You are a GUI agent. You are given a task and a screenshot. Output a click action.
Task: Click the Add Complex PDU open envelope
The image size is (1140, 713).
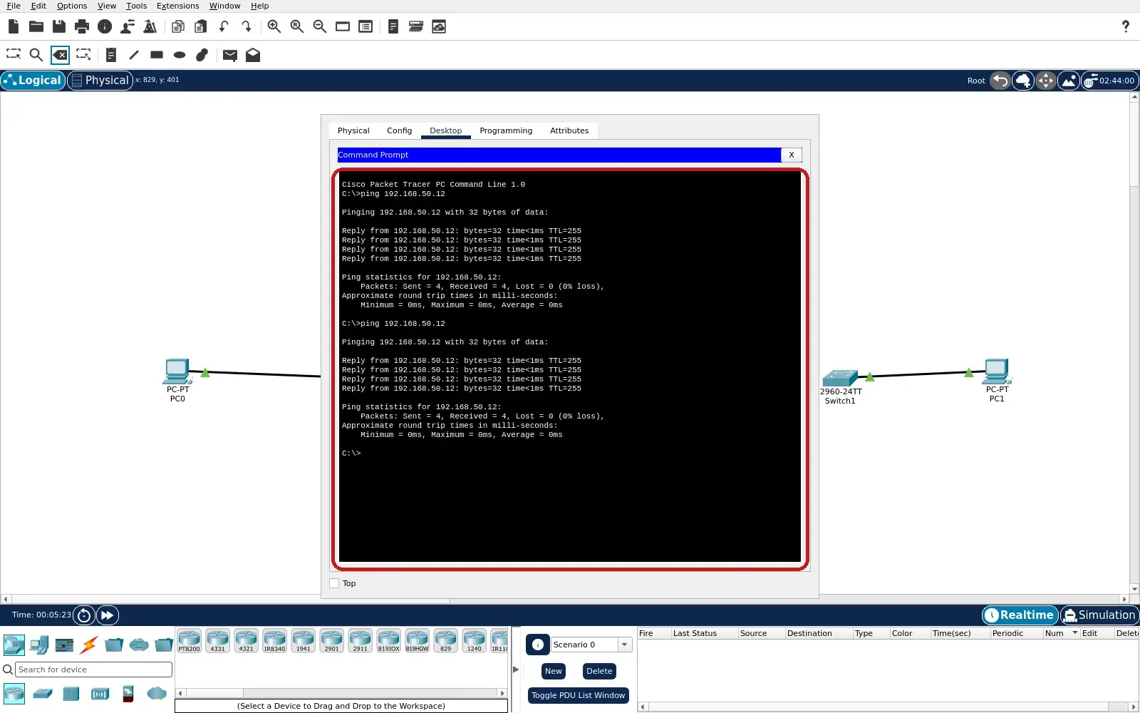(x=253, y=55)
